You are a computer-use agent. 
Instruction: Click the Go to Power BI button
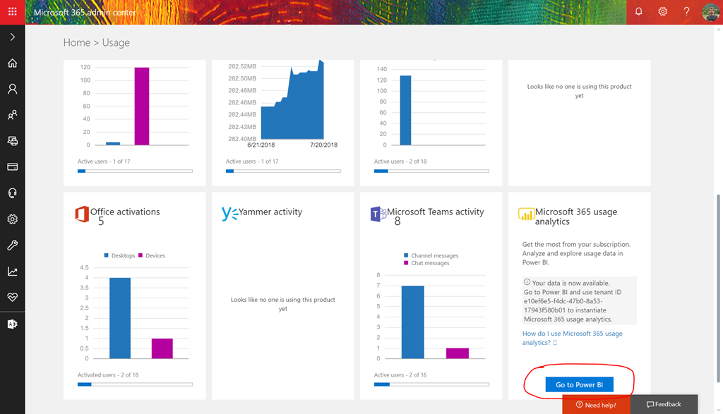click(x=579, y=384)
